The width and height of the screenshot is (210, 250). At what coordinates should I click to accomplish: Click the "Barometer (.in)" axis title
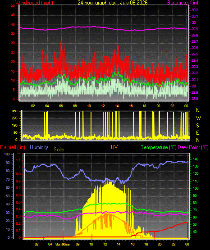[x=183, y=3]
